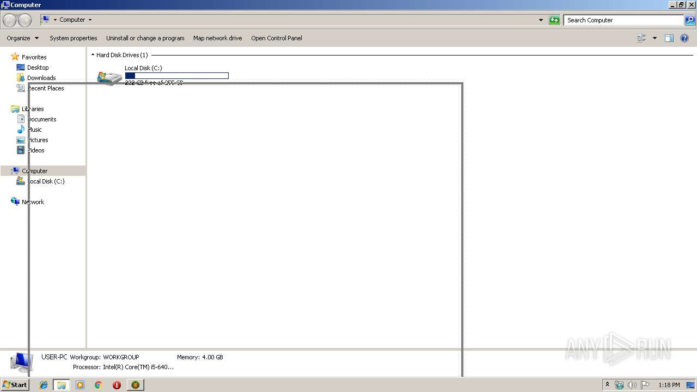Viewport: 697px width, 392px height.
Task: Click the green round app taskbar icon
Action: pyautogui.click(x=135, y=385)
